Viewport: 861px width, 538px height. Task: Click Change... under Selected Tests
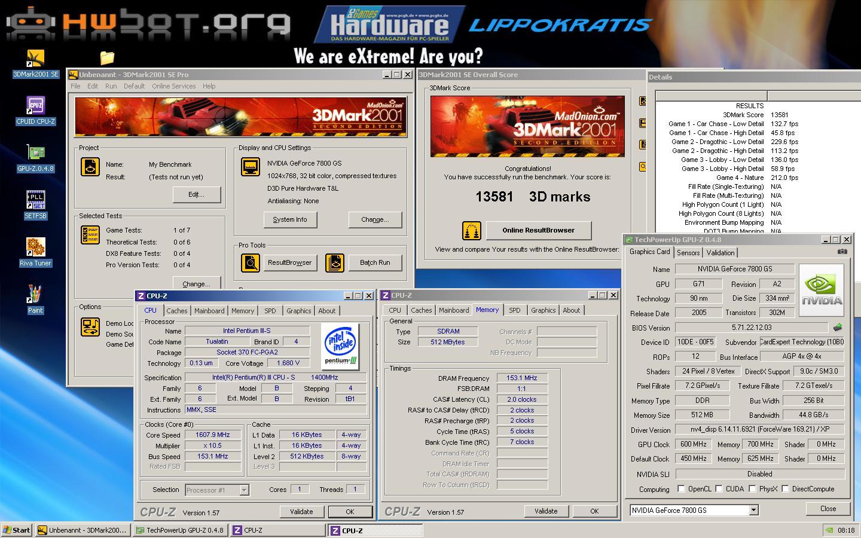click(196, 283)
